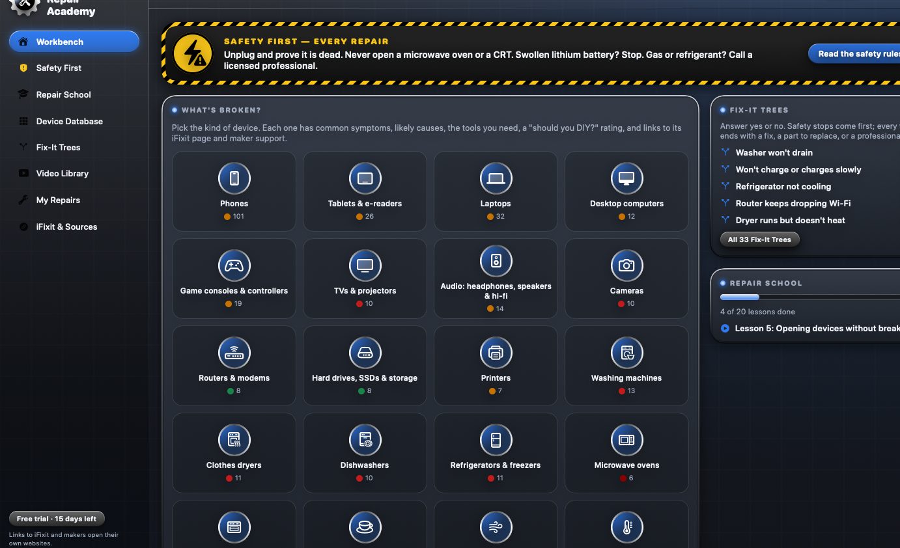Click the '4 of 20 lessons done' text

click(x=757, y=312)
